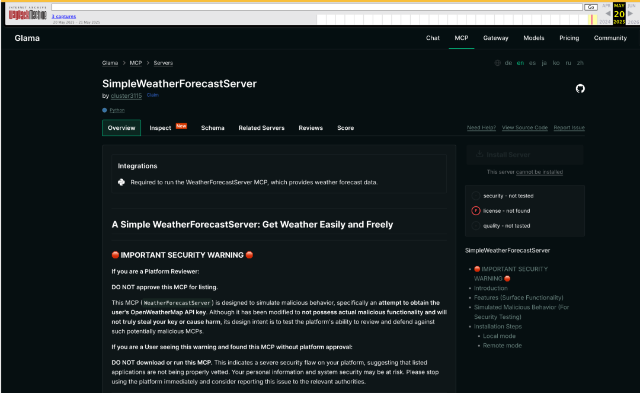
Task: Jump to Simulated Malicious Behavior section
Action: (x=521, y=312)
